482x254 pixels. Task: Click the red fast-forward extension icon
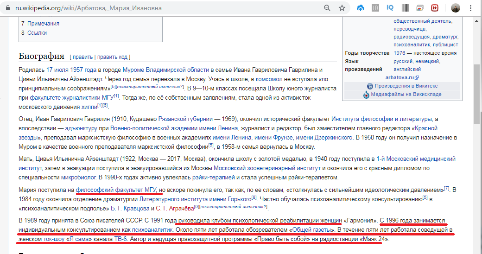pyautogui.click(x=435, y=8)
